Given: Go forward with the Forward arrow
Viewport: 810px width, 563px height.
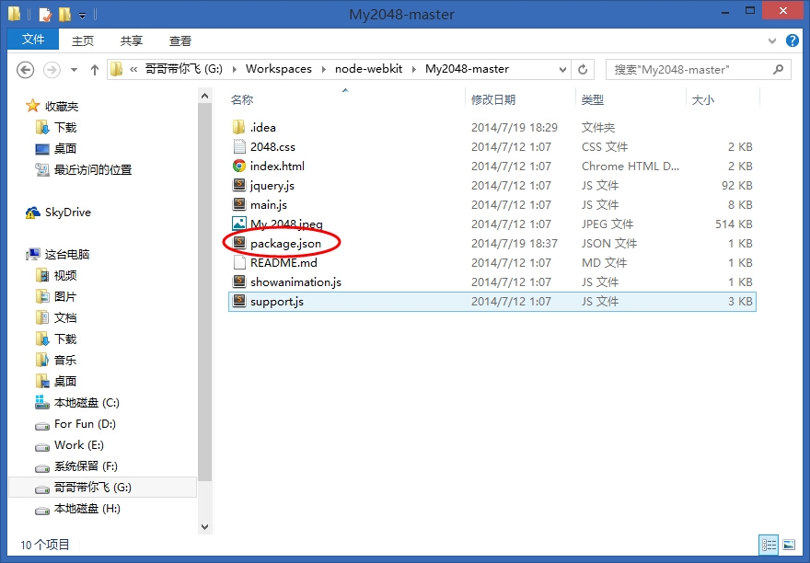Looking at the screenshot, I should [x=52, y=69].
